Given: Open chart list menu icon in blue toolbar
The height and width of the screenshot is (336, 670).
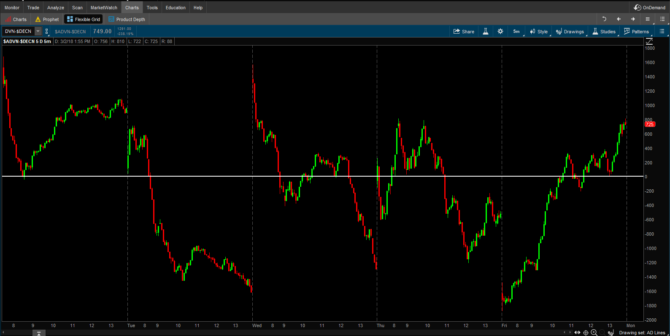Looking at the screenshot, I should tap(662, 31).
